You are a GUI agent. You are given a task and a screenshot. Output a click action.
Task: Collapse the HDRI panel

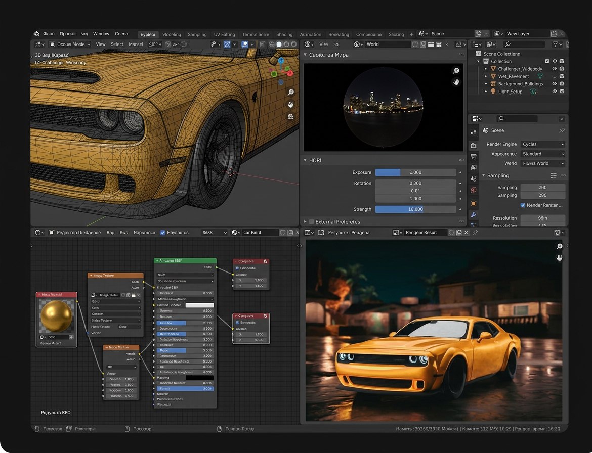305,160
